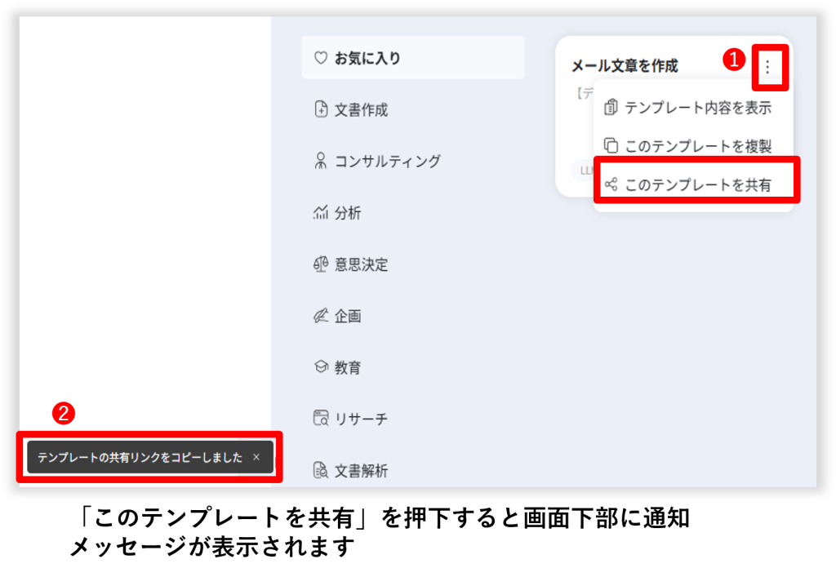Open the メール文章を作成 template card title
Screen dimensions: 836x577
625,66
